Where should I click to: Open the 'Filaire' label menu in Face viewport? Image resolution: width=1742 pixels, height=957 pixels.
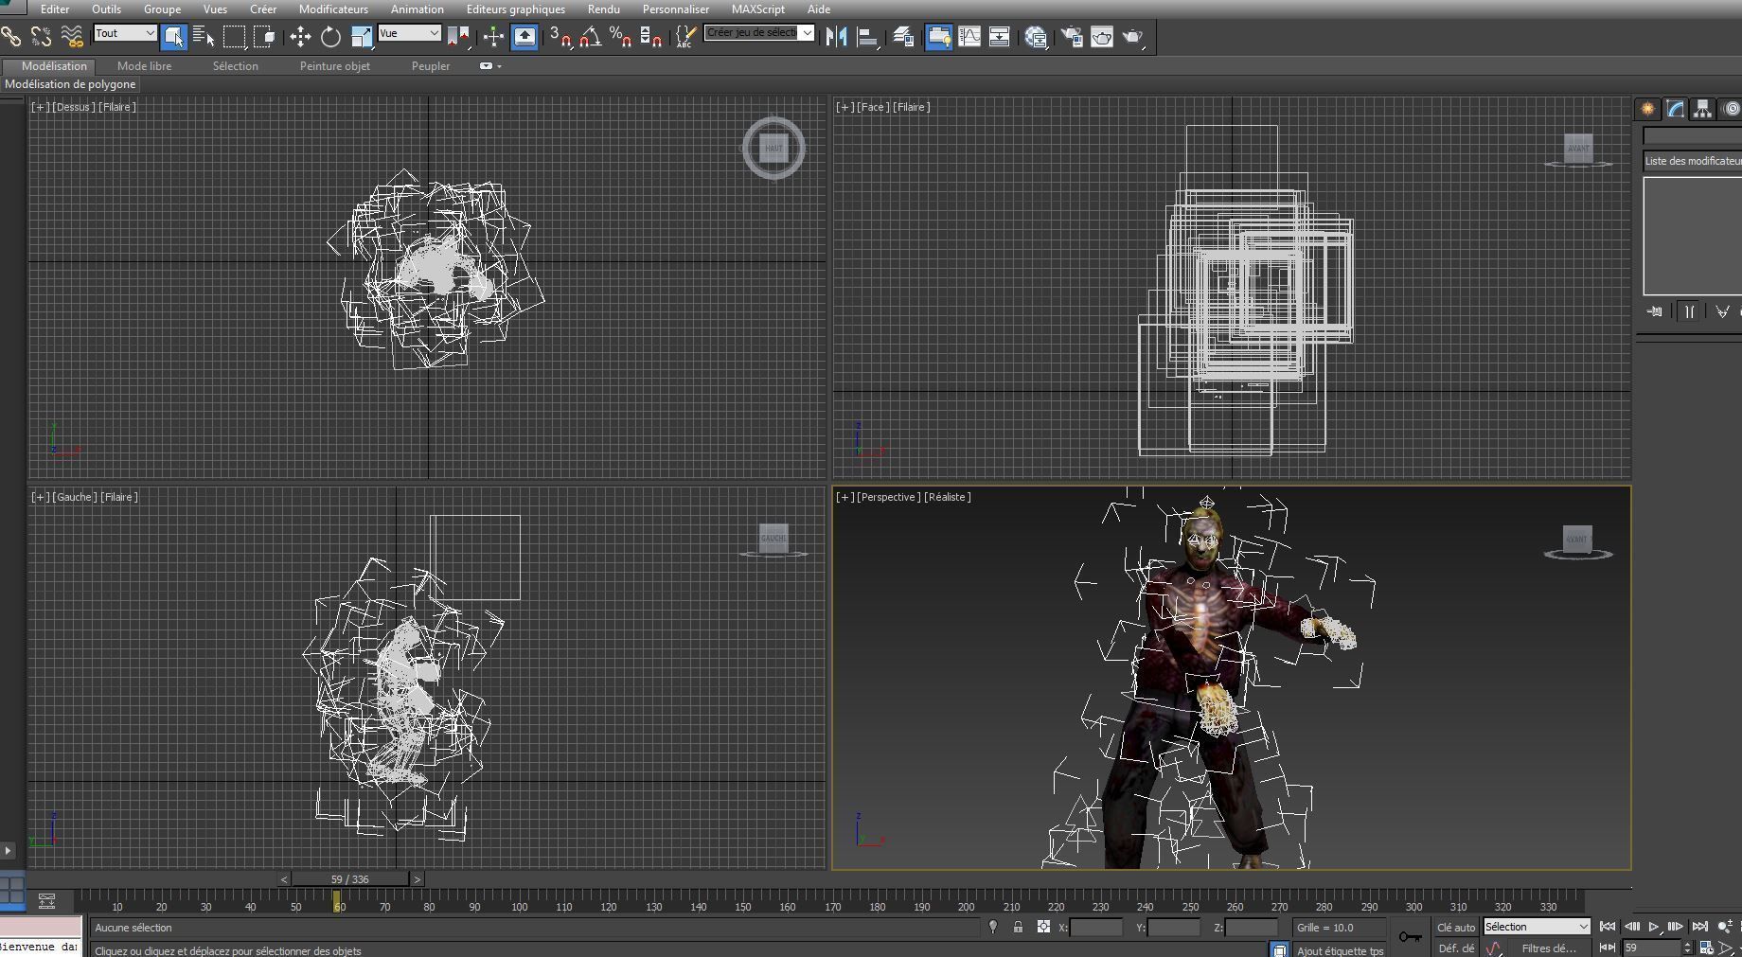[x=912, y=107]
